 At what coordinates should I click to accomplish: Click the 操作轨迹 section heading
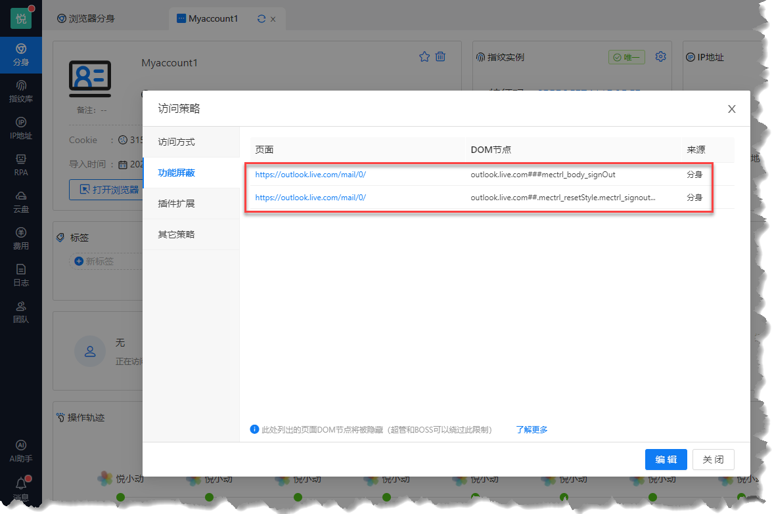click(x=81, y=418)
